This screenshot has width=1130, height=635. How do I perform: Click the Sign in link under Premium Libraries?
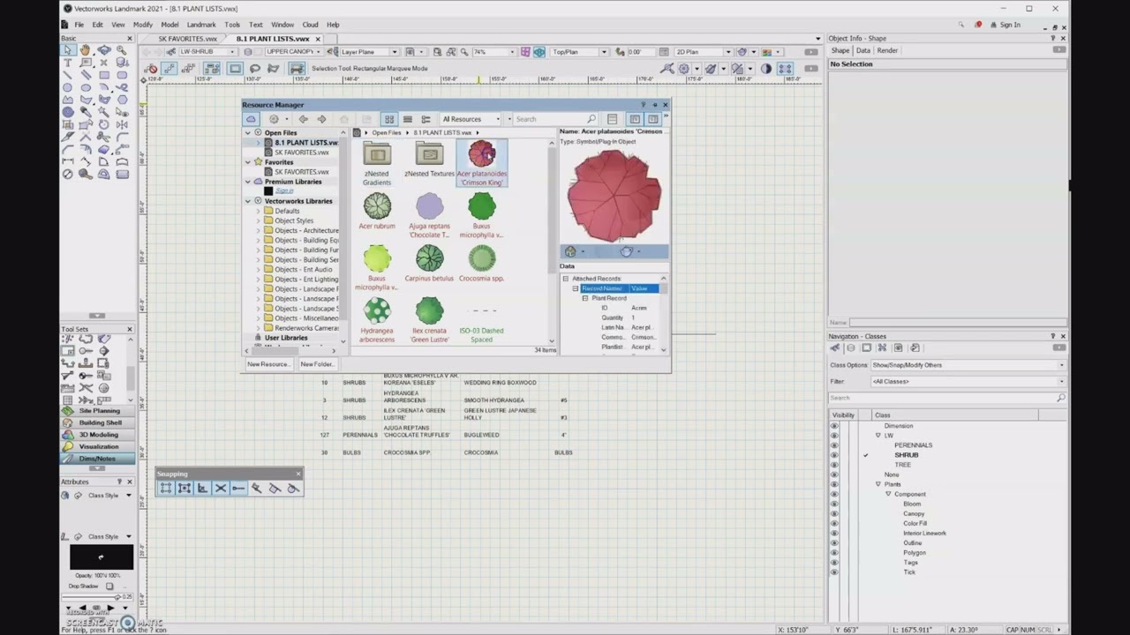point(284,190)
